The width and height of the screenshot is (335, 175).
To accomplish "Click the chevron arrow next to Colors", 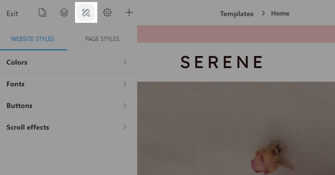I will click(x=125, y=62).
